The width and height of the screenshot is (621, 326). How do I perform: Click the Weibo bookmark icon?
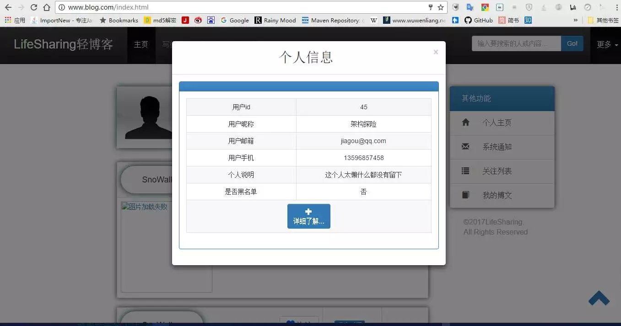(198, 20)
